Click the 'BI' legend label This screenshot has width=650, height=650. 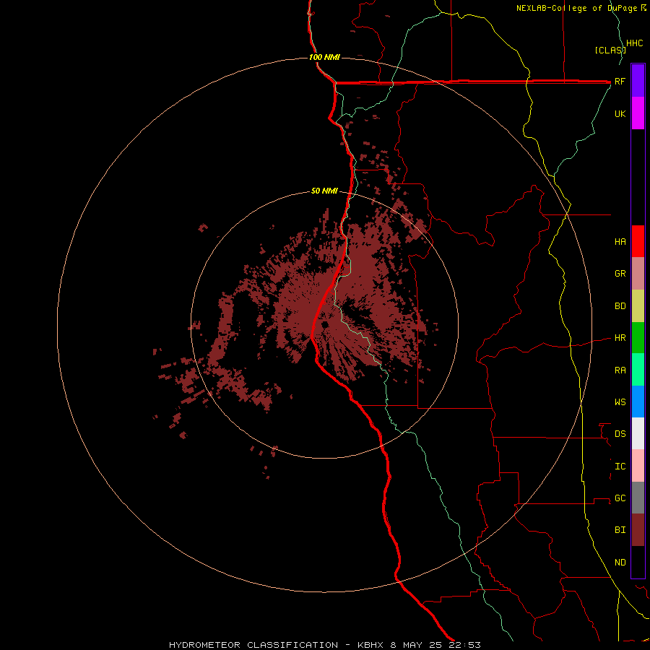tap(620, 530)
